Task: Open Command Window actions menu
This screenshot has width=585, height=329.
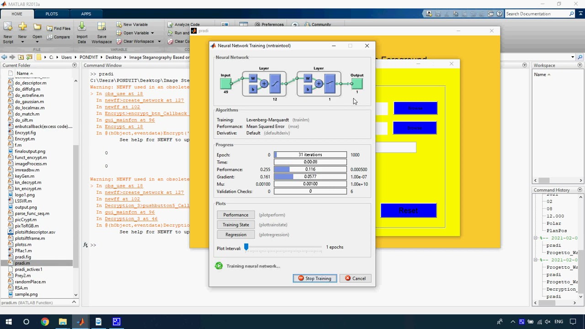Action: [x=525, y=65]
